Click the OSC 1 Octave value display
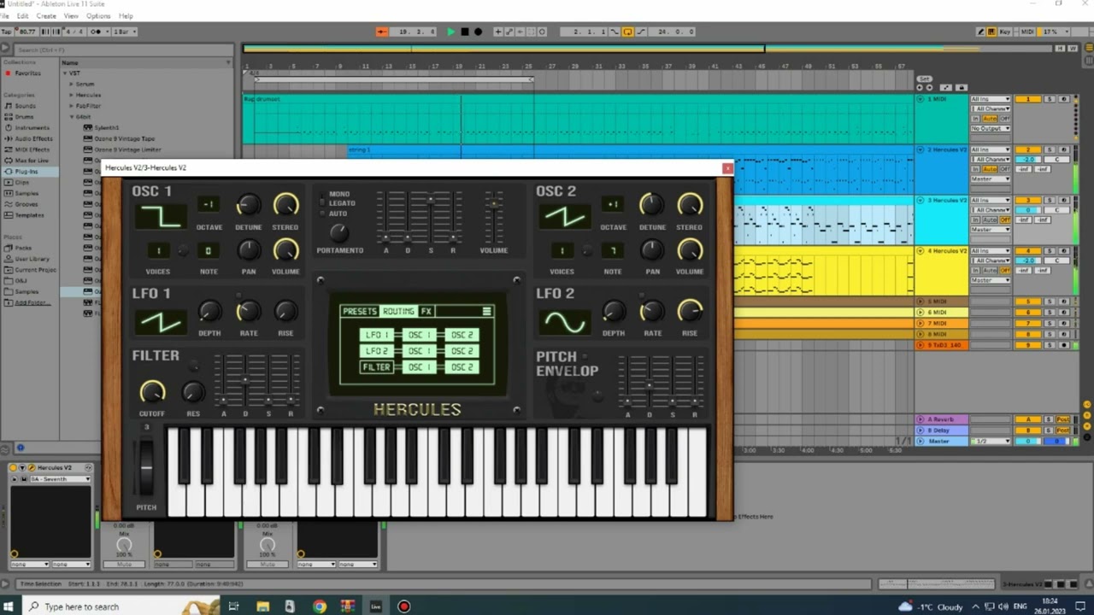Viewport: 1094px width, 615px height. coord(209,204)
